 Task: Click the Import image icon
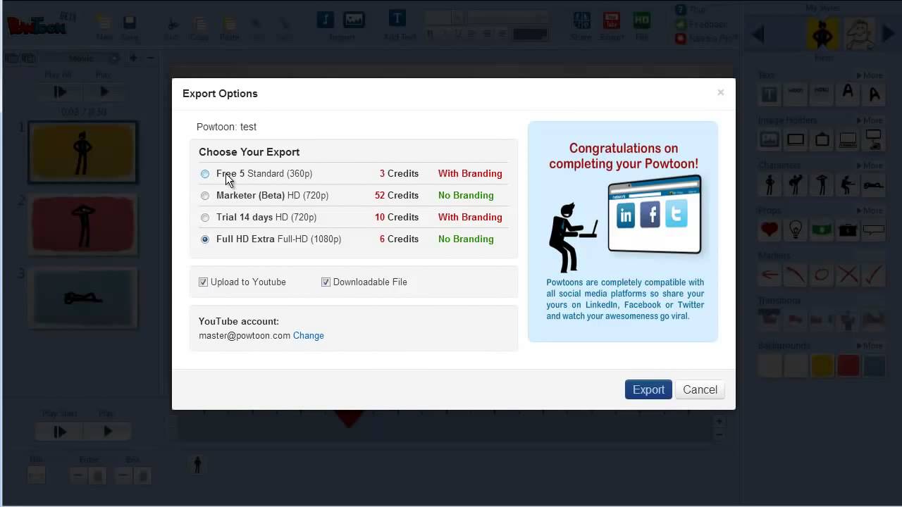pyautogui.click(x=354, y=20)
